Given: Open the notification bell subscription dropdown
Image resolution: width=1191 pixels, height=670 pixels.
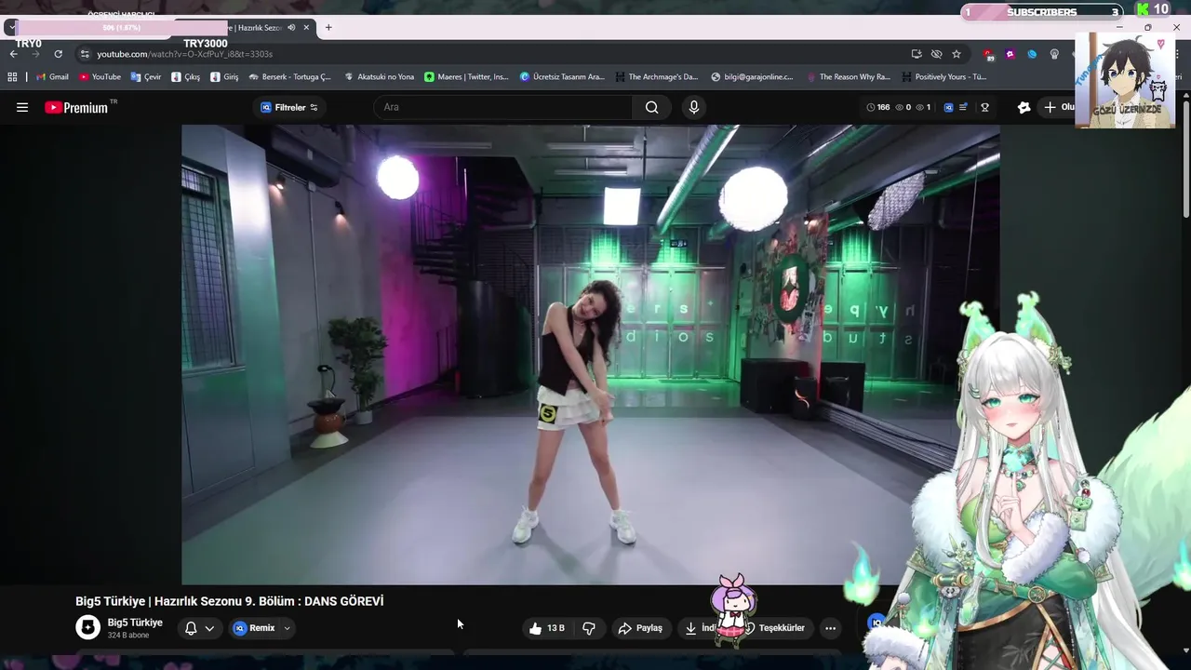Looking at the screenshot, I should point(199,628).
